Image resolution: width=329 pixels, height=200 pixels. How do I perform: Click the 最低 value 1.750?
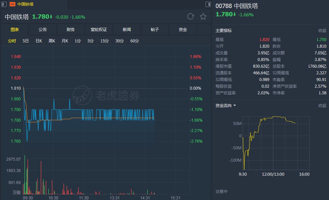pyautogui.click(x=321, y=40)
